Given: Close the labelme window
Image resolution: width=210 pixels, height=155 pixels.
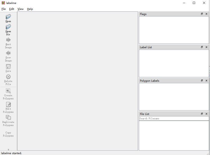Looking at the screenshot, I should coord(204,3).
